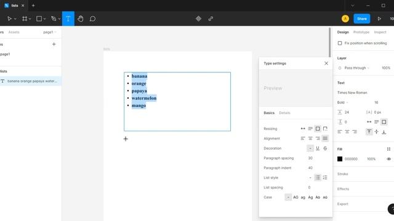Choose title case Ag option
394x221 pixels.
tap(310, 198)
